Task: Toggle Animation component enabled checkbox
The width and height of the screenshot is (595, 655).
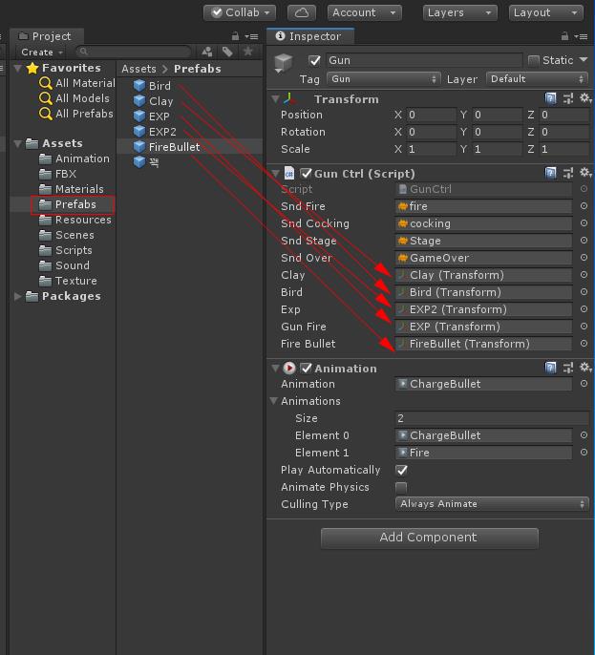Action: (307, 368)
